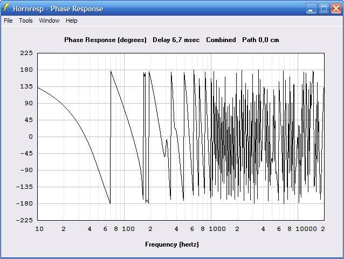Maximize the Hornresp window
344x259 pixels.
tap(324, 9)
